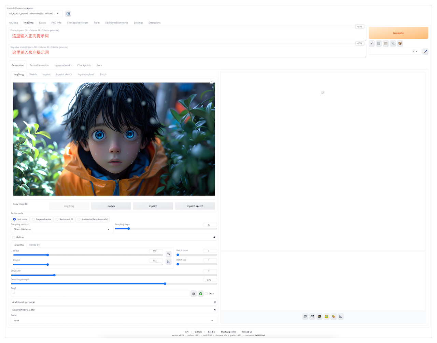The image size is (437, 343).
Task: Click the pen icon to edit styles
Action: [x=425, y=52]
